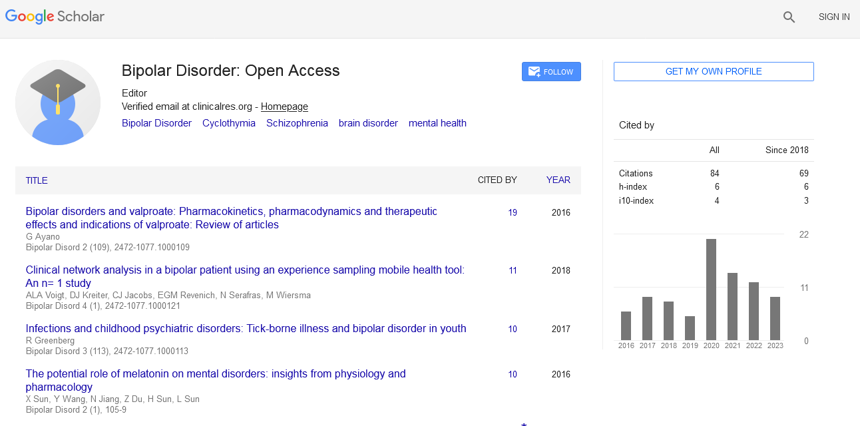Viewport: 860px width, 426px height.
Task: Click the graduation cap profile avatar
Action: (58, 103)
